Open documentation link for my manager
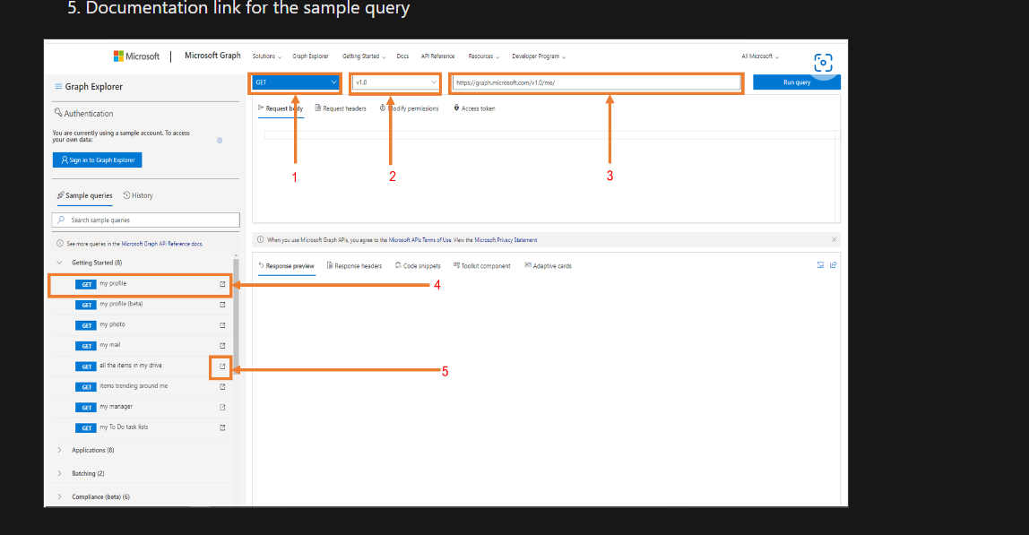The image size is (1029, 535). (222, 408)
